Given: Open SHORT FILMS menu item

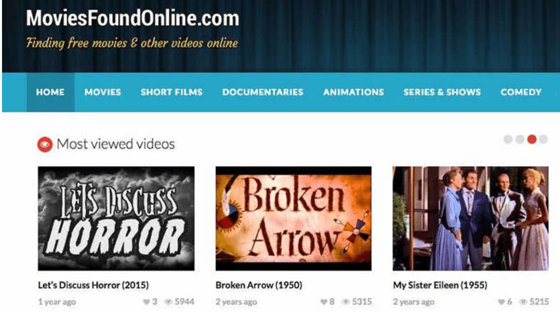Looking at the screenshot, I should coord(171,92).
